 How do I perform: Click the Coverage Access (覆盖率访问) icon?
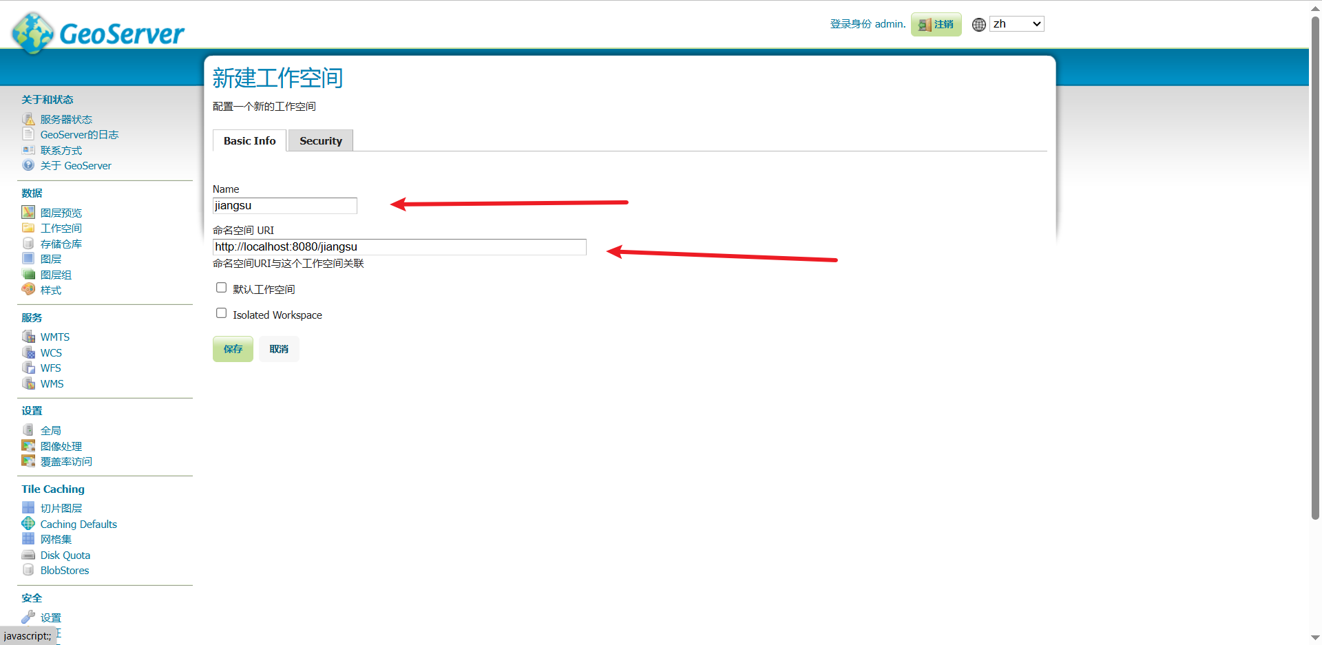[28, 461]
